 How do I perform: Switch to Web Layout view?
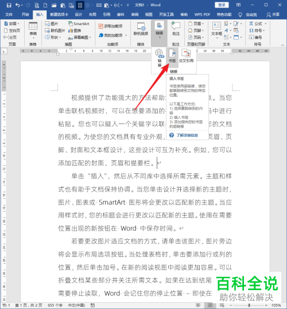coord(222,305)
